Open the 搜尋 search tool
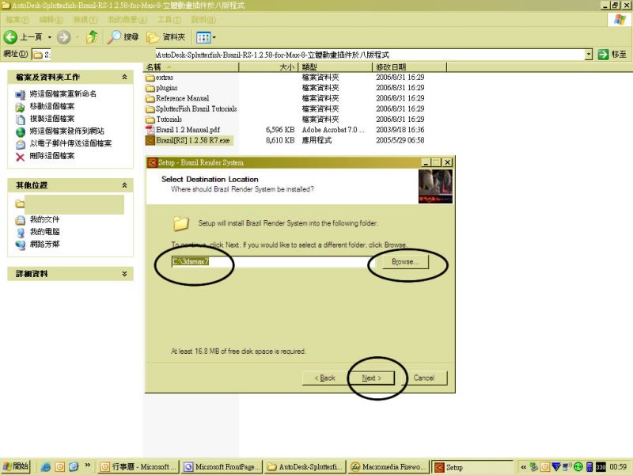This screenshot has width=633, height=475. click(123, 37)
